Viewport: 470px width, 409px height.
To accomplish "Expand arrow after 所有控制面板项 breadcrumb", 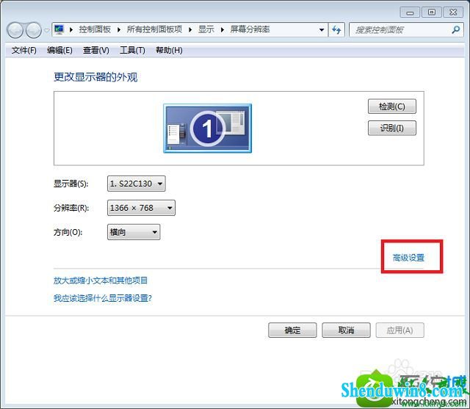I will [x=190, y=29].
